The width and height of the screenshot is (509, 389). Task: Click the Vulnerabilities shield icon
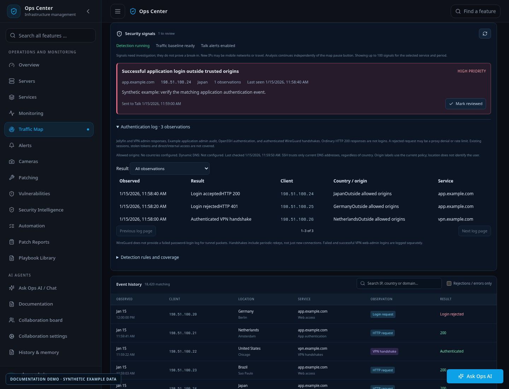12,194
